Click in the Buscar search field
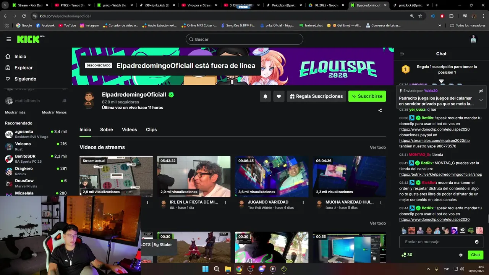 coord(244,39)
